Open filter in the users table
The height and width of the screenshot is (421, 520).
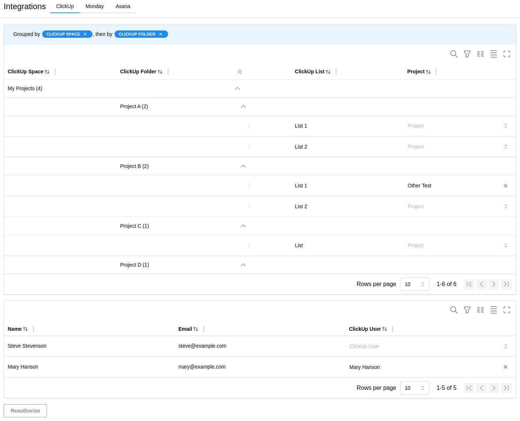point(467,310)
